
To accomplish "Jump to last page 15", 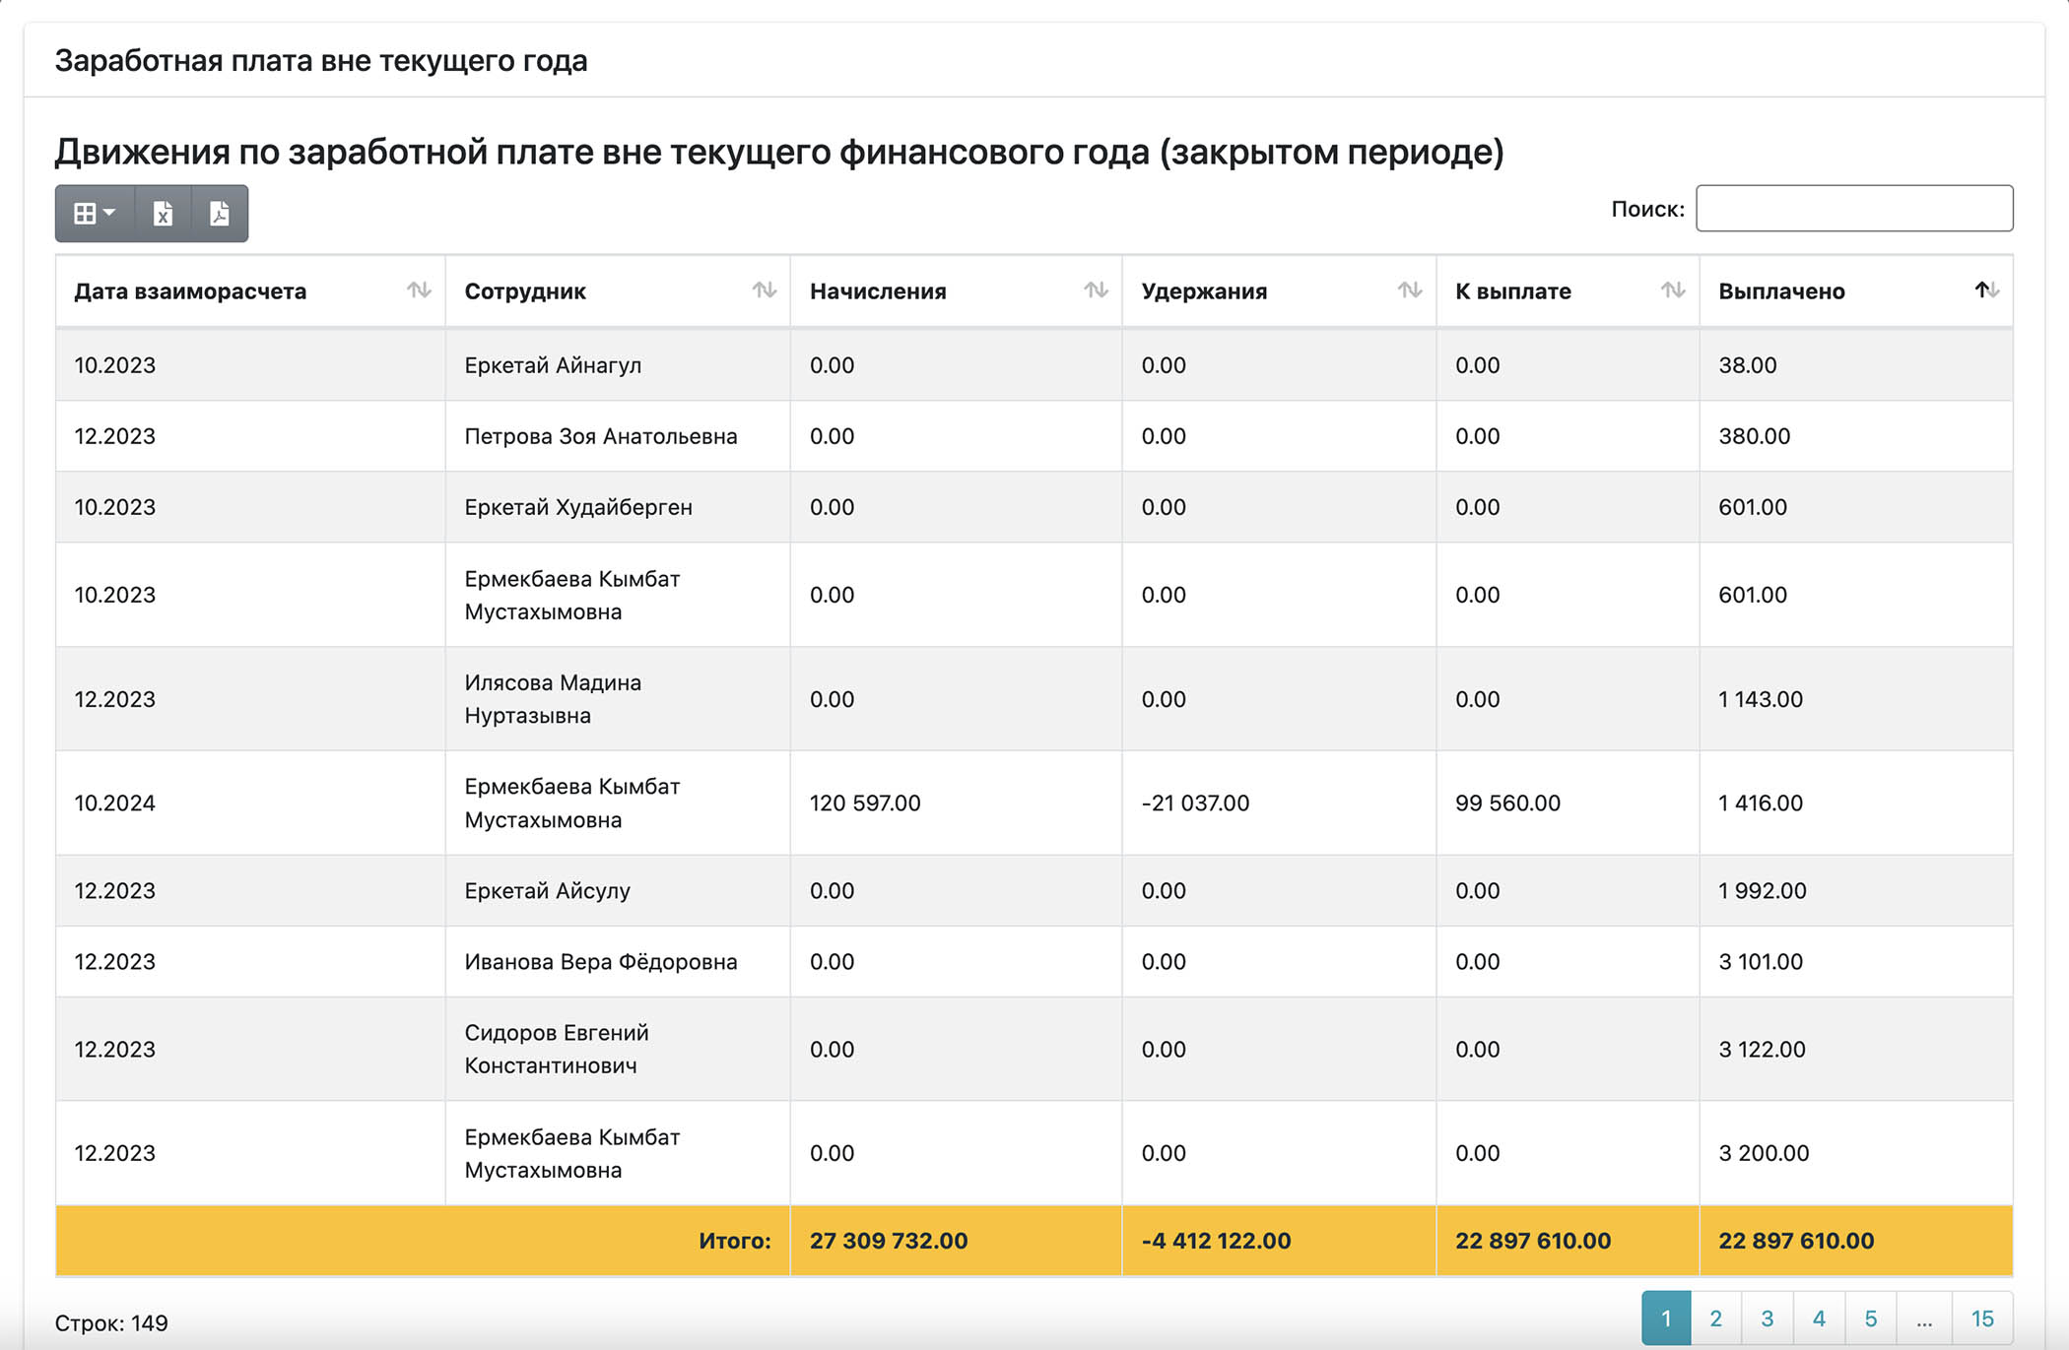I will tap(1982, 1318).
